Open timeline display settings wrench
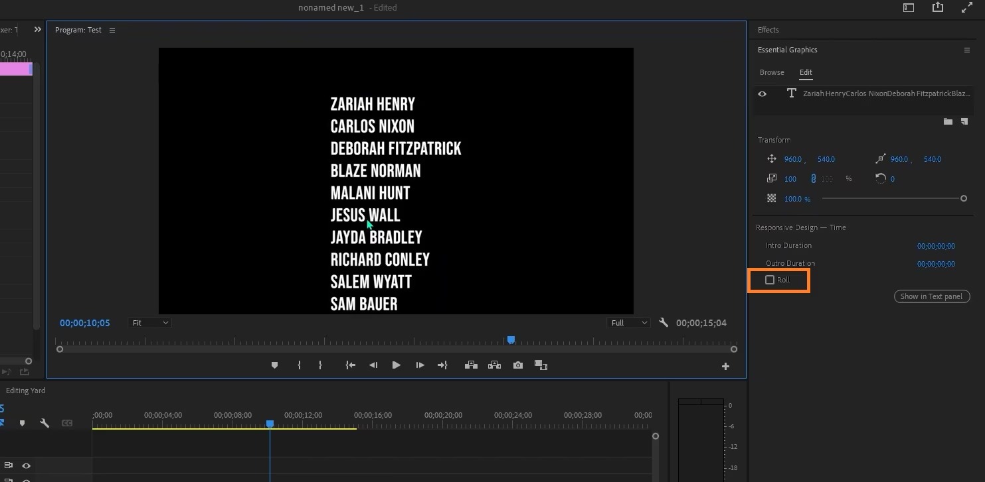The image size is (985, 482). coord(45,423)
